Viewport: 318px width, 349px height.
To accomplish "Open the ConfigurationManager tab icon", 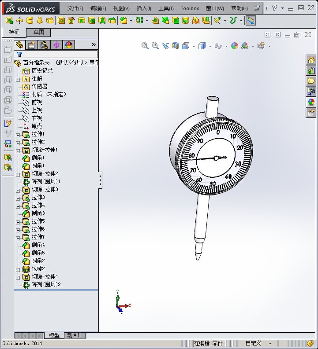I will [44, 45].
